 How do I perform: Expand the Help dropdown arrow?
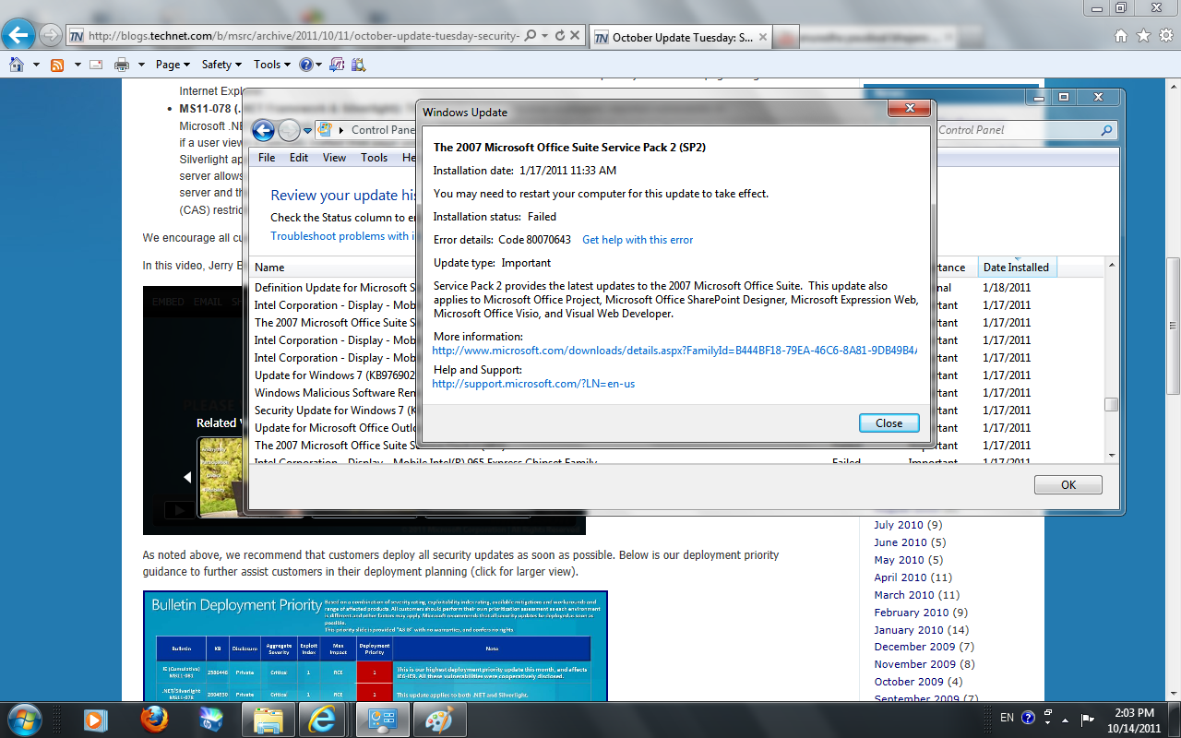tap(319, 65)
